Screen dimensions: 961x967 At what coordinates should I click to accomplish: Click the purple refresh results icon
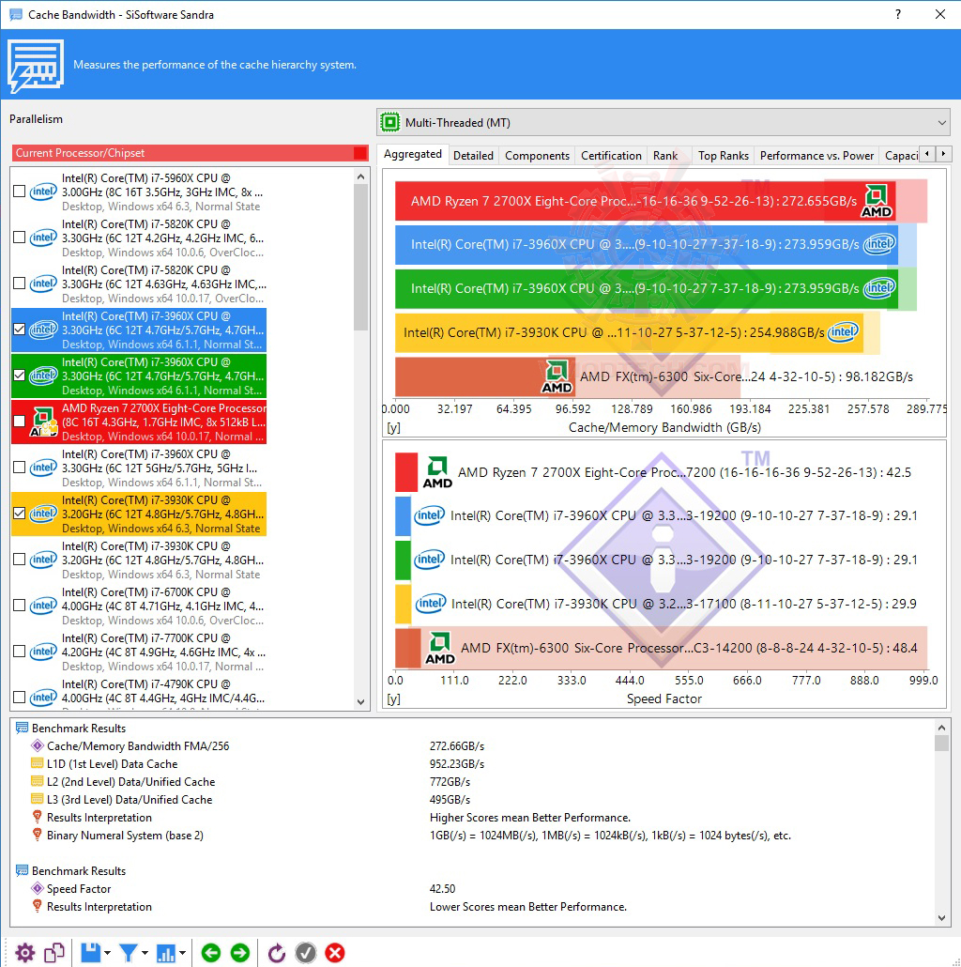[x=277, y=953]
